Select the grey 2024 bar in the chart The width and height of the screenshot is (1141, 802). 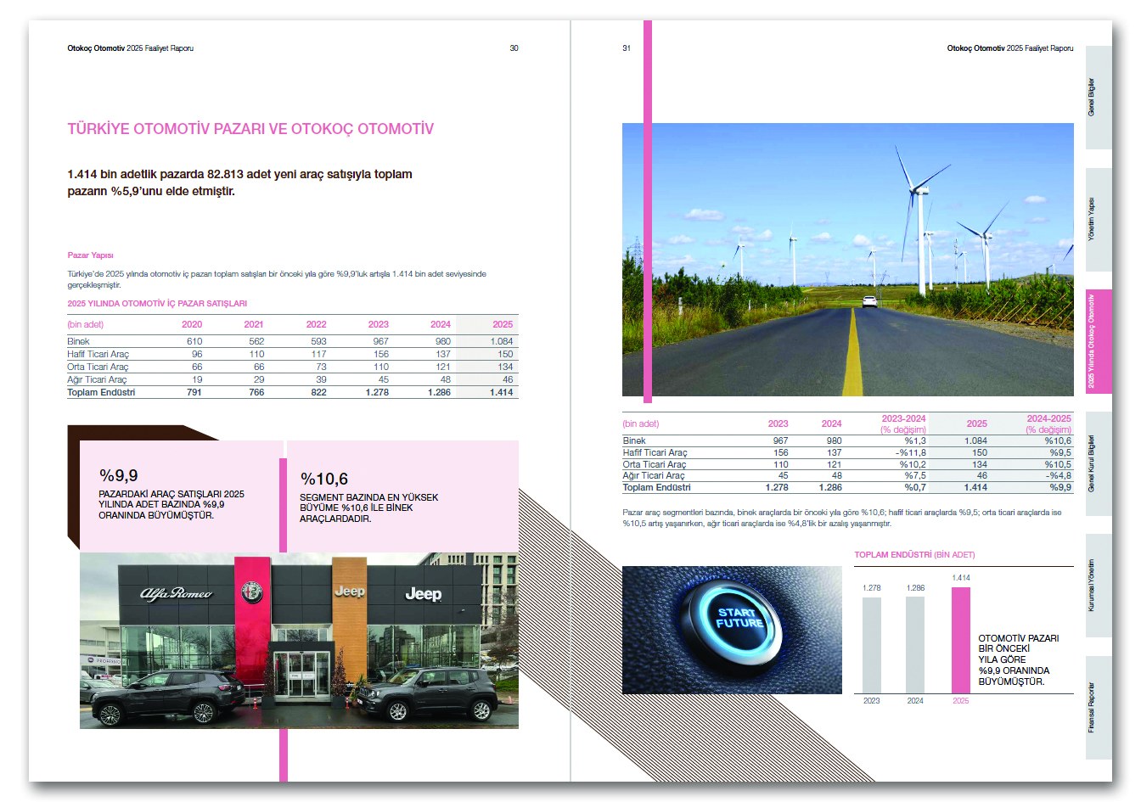[x=915, y=645]
